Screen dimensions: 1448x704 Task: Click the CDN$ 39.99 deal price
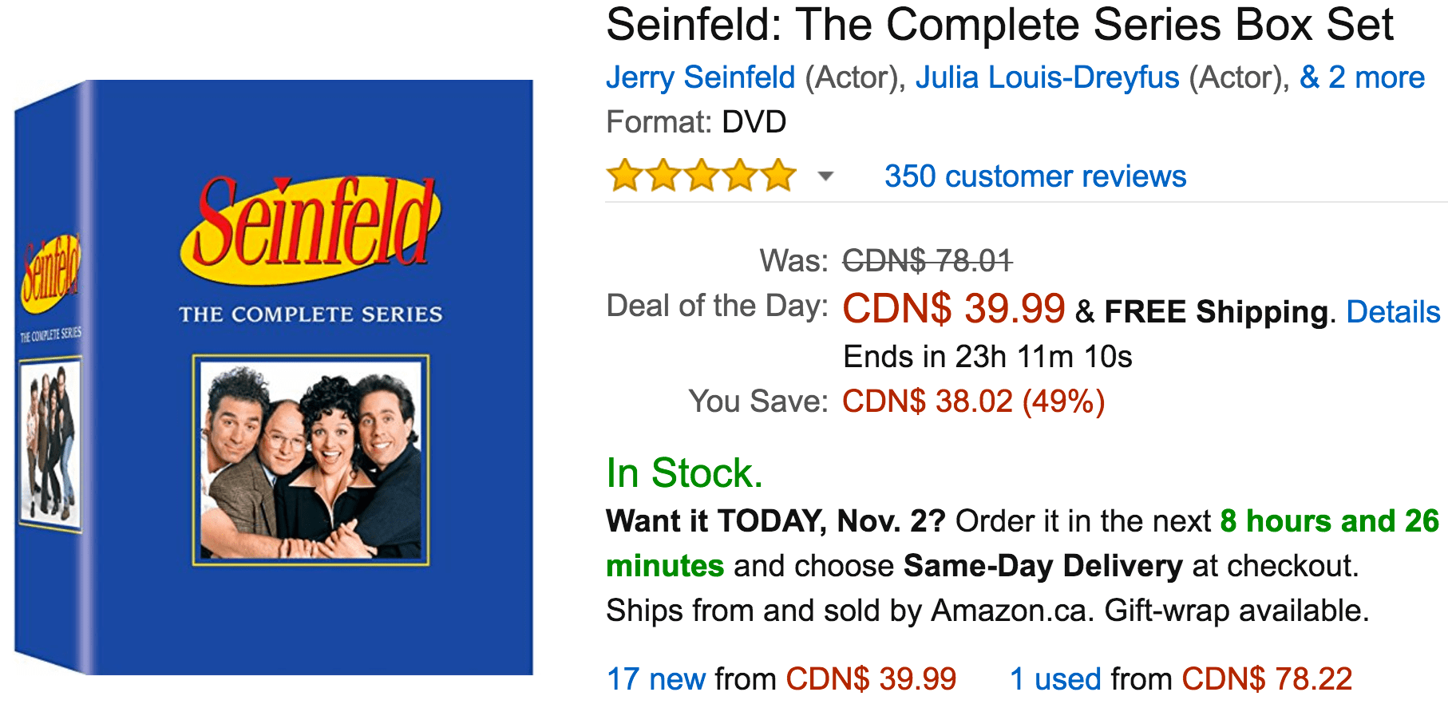[954, 309]
